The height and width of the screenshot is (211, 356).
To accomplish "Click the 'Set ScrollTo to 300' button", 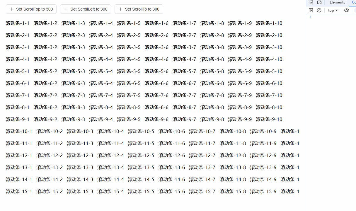I will 139,9.
